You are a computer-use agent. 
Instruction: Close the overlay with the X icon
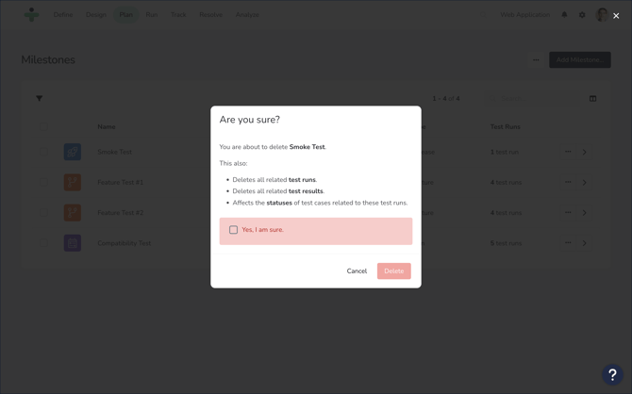click(x=616, y=16)
